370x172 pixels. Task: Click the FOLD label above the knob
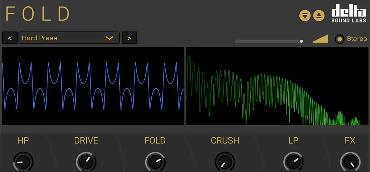point(155,141)
